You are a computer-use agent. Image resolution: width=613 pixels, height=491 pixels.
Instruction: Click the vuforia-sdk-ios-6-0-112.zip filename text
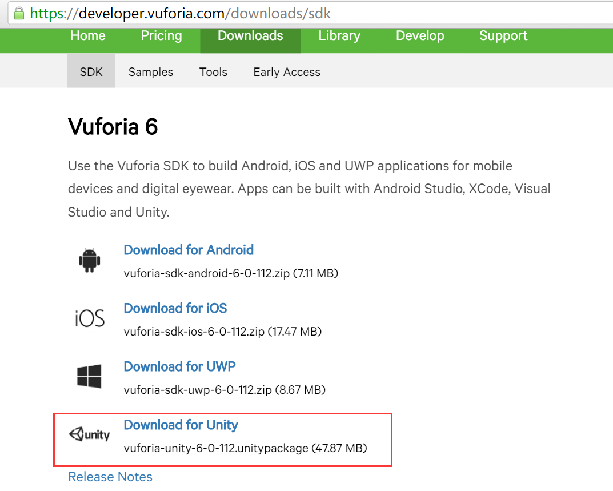pyautogui.click(x=194, y=332)
